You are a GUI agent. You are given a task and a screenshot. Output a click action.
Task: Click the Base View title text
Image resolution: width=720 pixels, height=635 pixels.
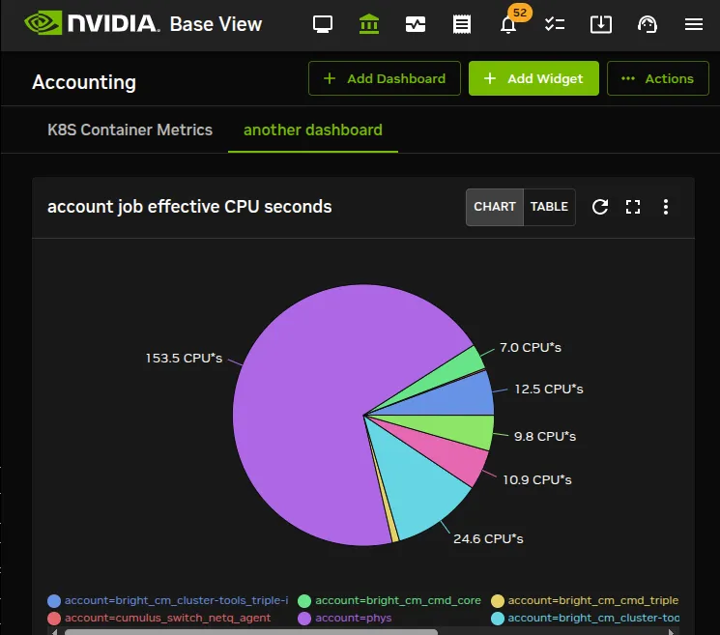(216, 24)
